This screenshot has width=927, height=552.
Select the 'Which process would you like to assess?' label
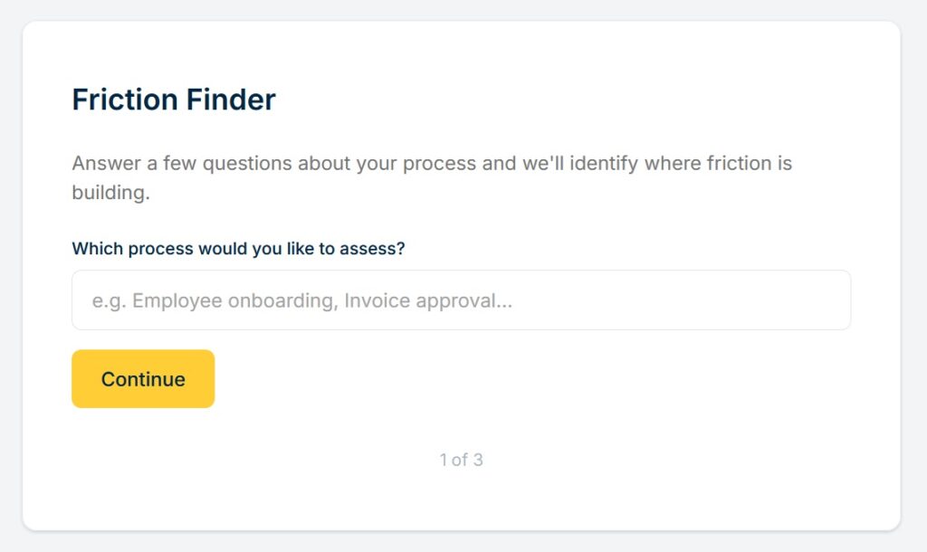[x=238, y=249]
